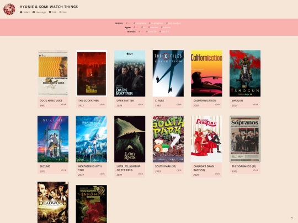Screen dimensions: 298x223
Task: Open the Cool Hand Luke poster
Action: (x=53, y=73)
